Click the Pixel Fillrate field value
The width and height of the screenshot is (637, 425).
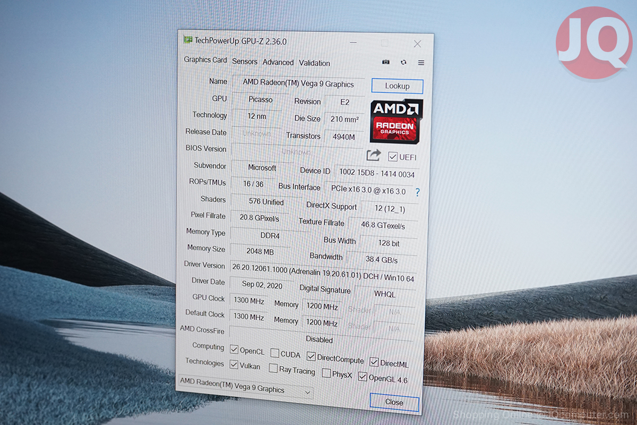(x=259, y=218)
